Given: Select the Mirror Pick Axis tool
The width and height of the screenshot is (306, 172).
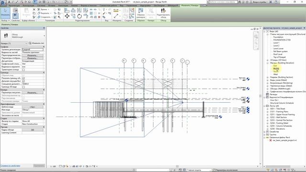Looking at the screenshot, I should (x=79, y=11).
